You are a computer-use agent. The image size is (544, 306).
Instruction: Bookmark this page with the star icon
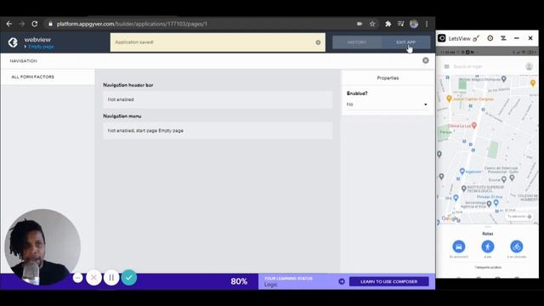372,24
